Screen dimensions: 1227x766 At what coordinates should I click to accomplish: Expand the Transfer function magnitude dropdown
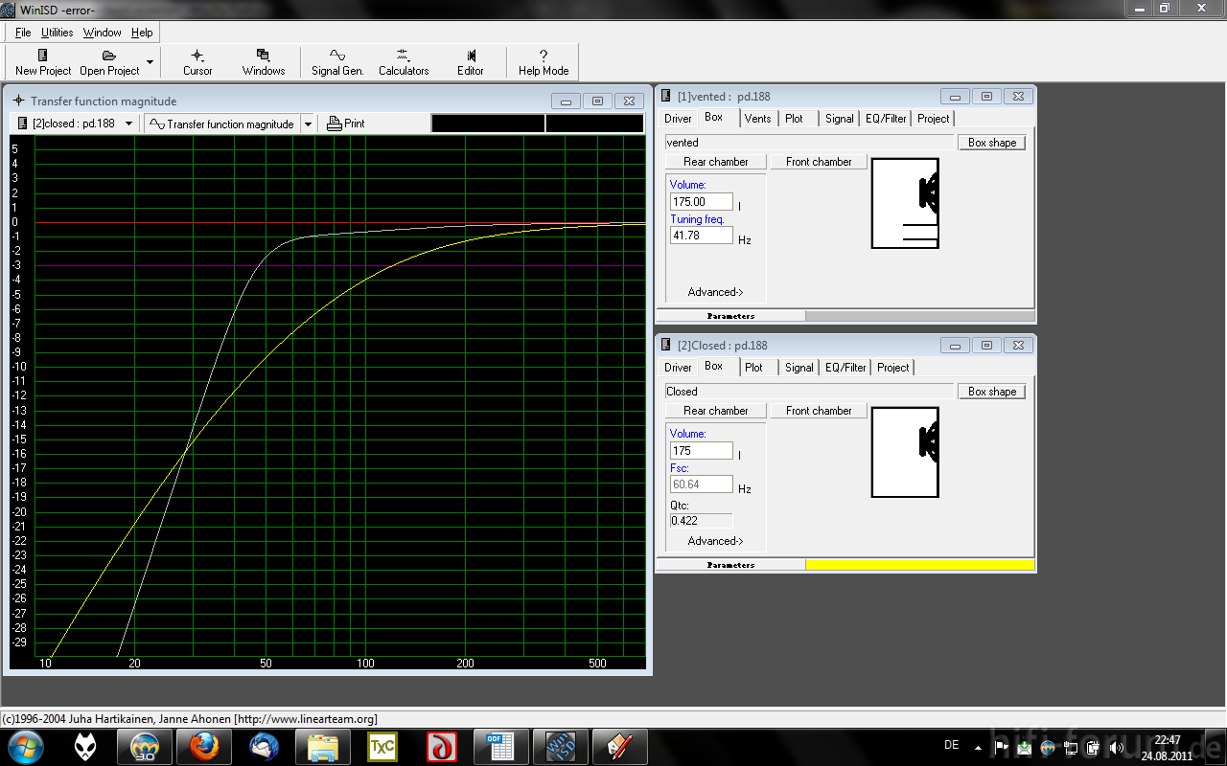tap(308, 124)
